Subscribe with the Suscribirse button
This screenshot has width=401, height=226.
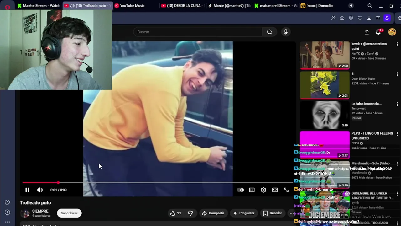click(x=69, y=213)
